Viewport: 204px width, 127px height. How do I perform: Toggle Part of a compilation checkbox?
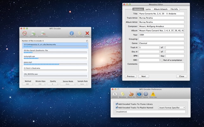pos(162,60)
